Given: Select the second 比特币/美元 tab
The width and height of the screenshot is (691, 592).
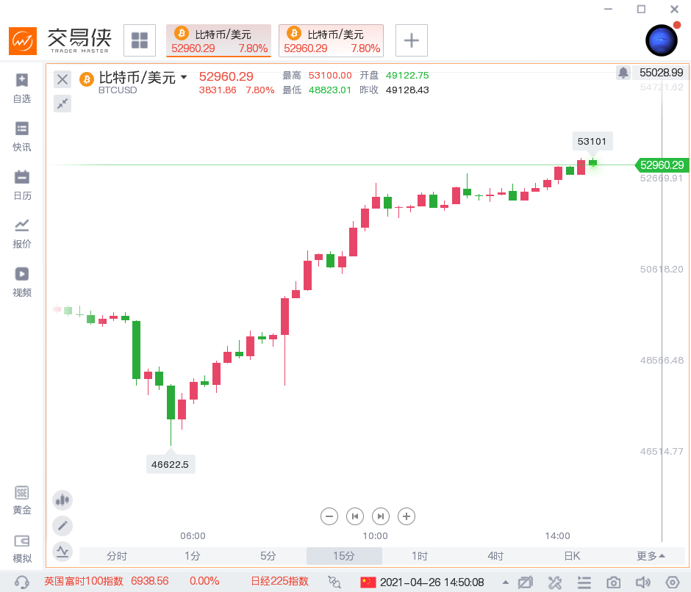Looking at the screenshot, I should 331,40.
